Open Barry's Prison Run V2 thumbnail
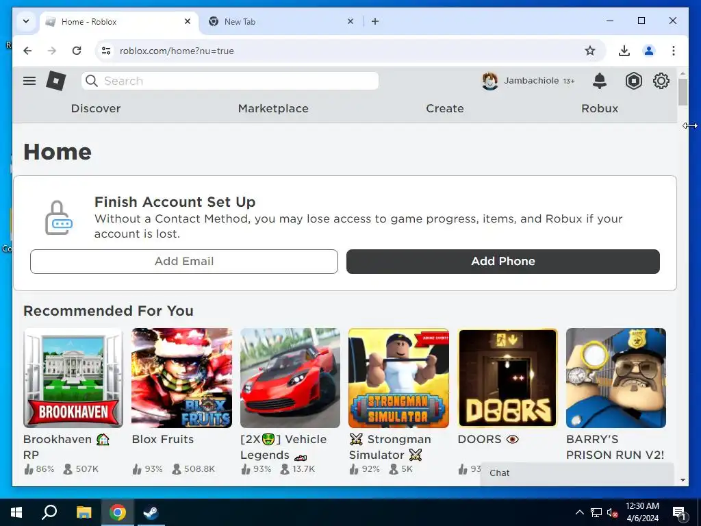 coord(616,378)
